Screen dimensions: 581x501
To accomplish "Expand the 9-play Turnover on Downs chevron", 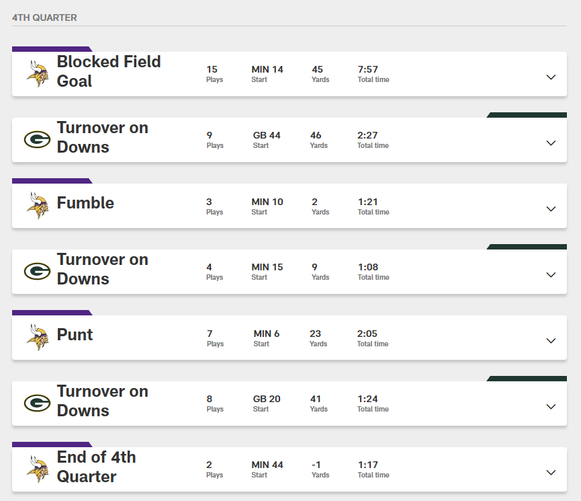I will (x=551, y=143).
